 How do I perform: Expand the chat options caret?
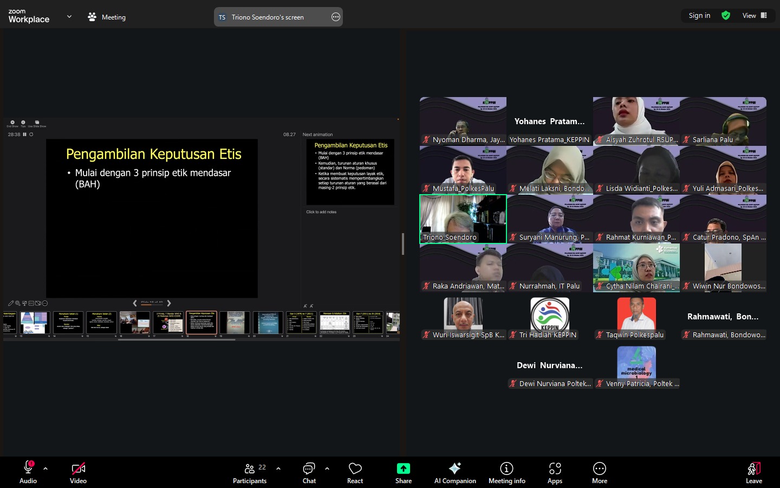(327, 468)
